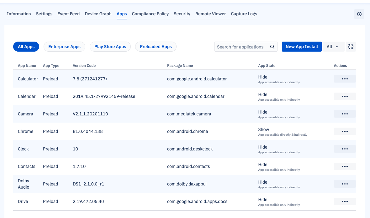Click the Version Code column header
Image resolution: width=370 pixels, height=218 pixels.
[x=84, y=66]
